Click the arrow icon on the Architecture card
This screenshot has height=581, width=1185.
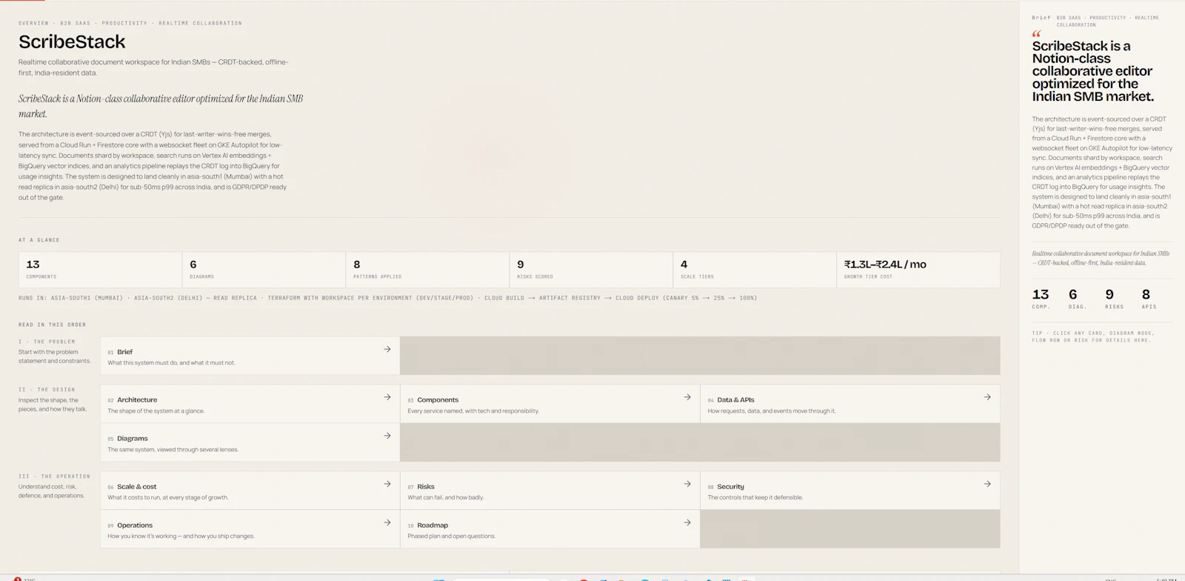coord(387,397)
